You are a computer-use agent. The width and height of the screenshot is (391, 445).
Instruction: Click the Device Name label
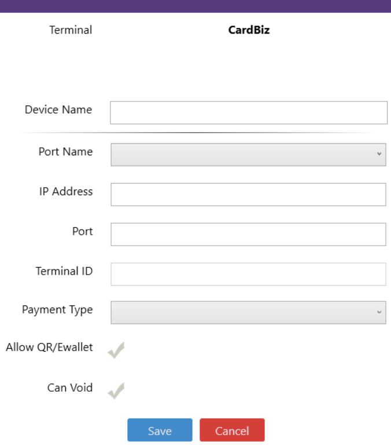[58, 110]
